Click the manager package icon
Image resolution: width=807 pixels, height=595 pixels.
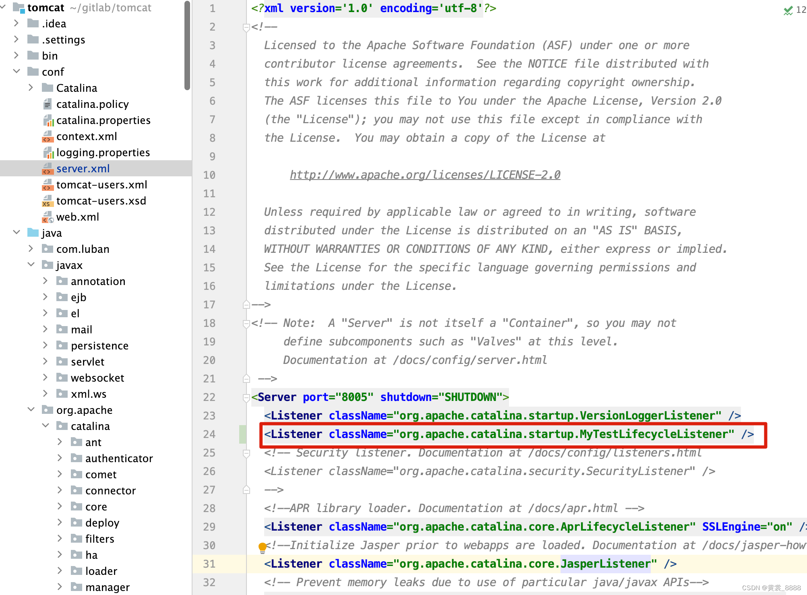[x=77, y=587]
